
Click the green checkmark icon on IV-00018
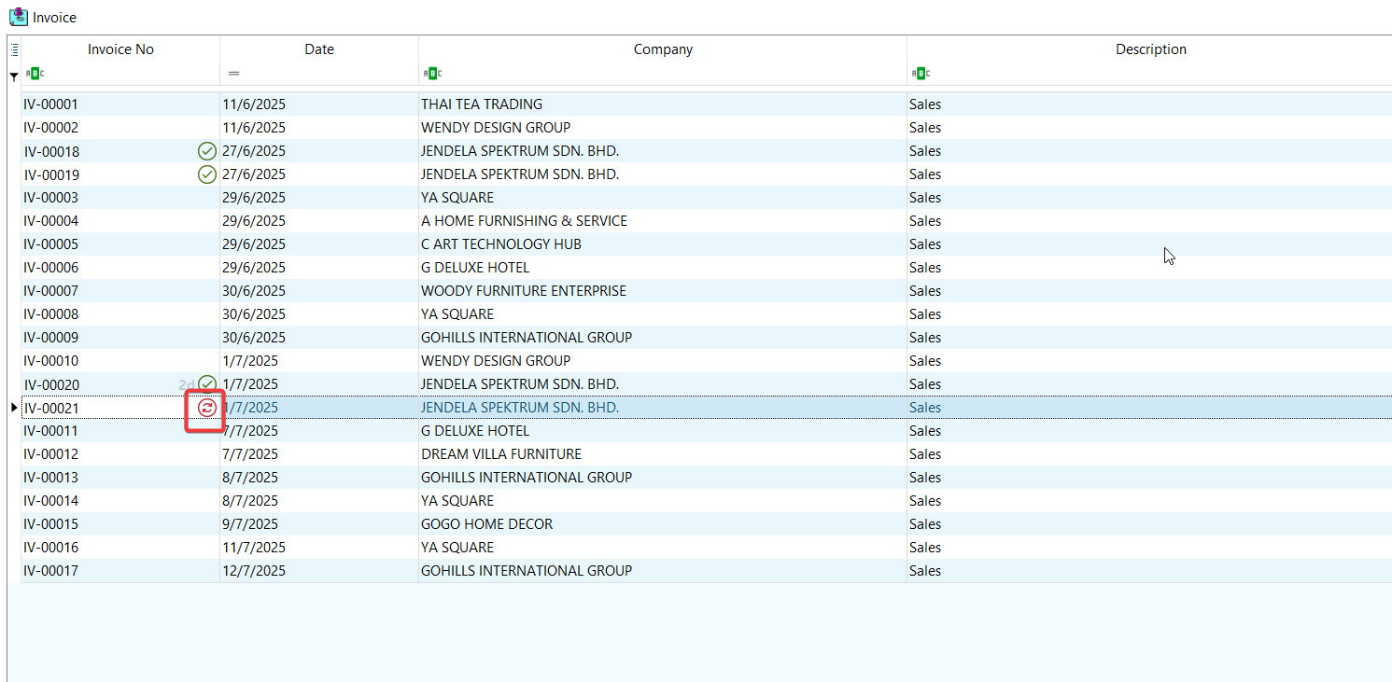click(x=207, y=151)
